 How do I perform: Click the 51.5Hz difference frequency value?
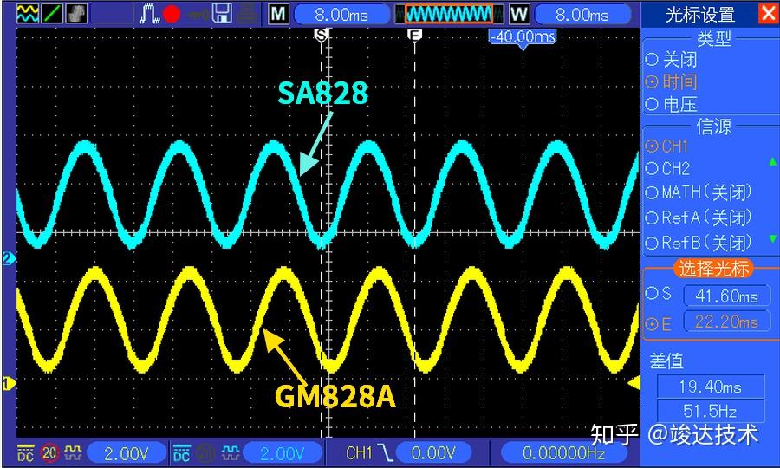tap(711, 411)
